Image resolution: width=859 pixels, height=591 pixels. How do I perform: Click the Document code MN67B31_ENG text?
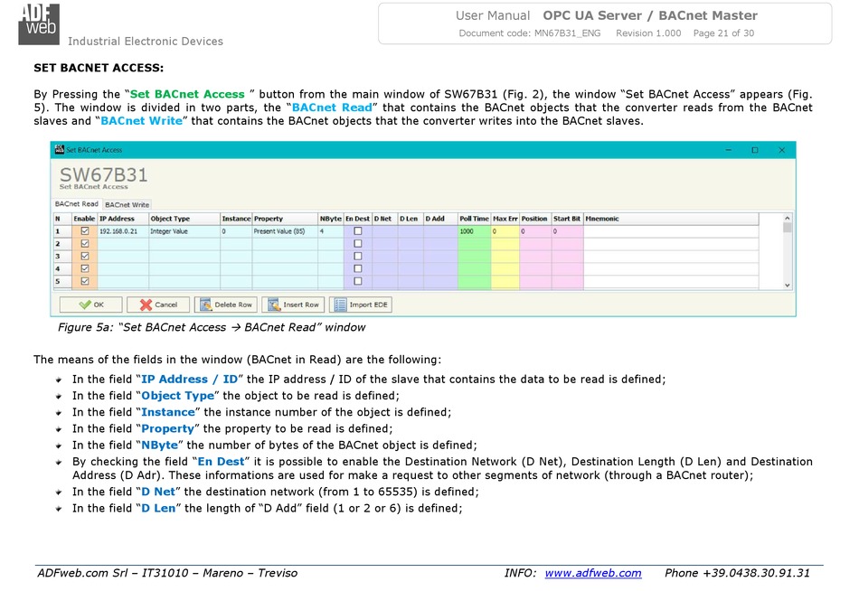click(529, 33)
